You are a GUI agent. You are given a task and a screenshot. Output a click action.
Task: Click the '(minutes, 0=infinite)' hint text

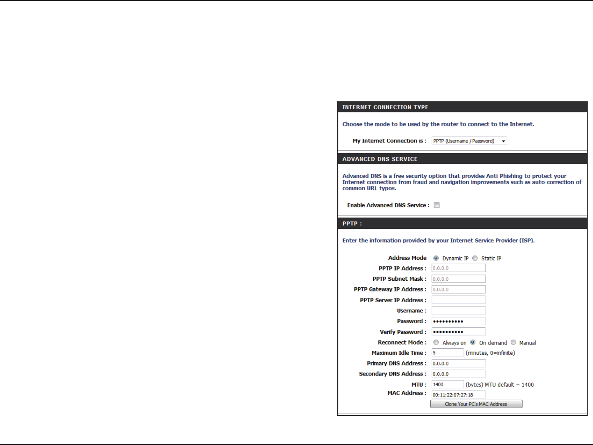coord(490,353)
